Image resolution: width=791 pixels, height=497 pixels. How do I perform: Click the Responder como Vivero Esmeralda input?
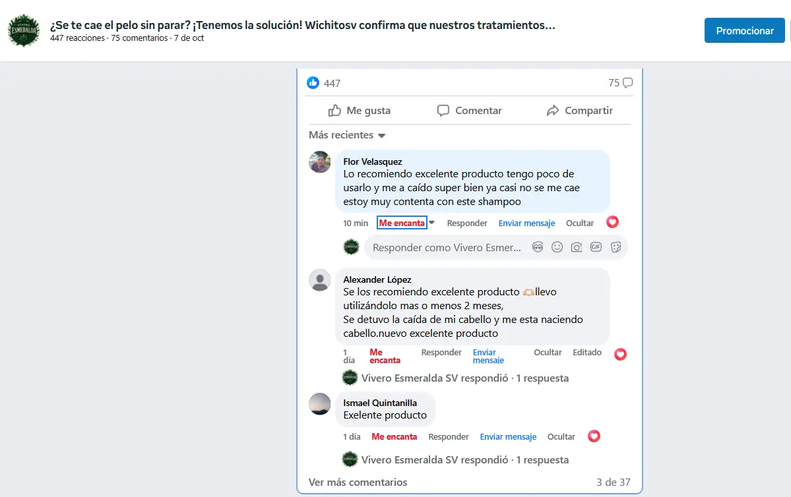click(x=447, y=247)
